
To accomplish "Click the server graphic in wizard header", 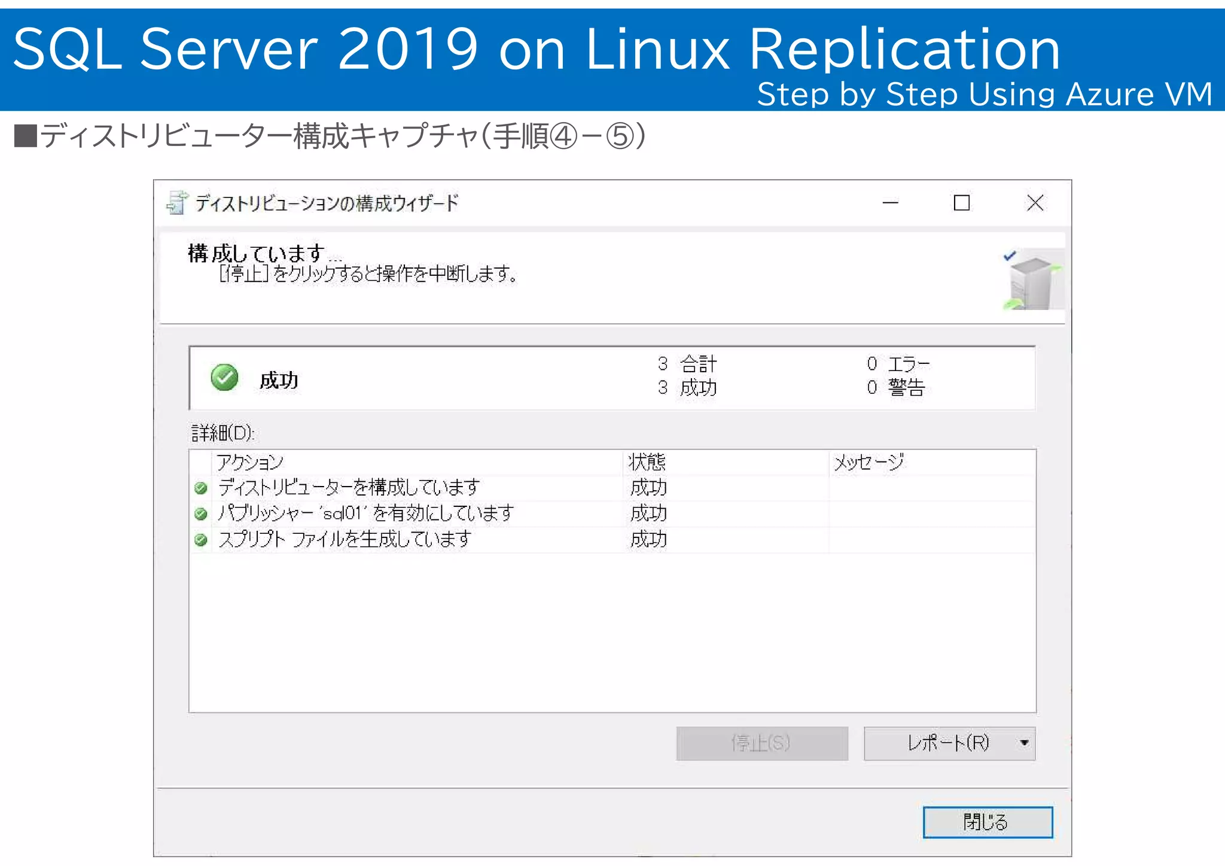I will (x=1033, y=279).
